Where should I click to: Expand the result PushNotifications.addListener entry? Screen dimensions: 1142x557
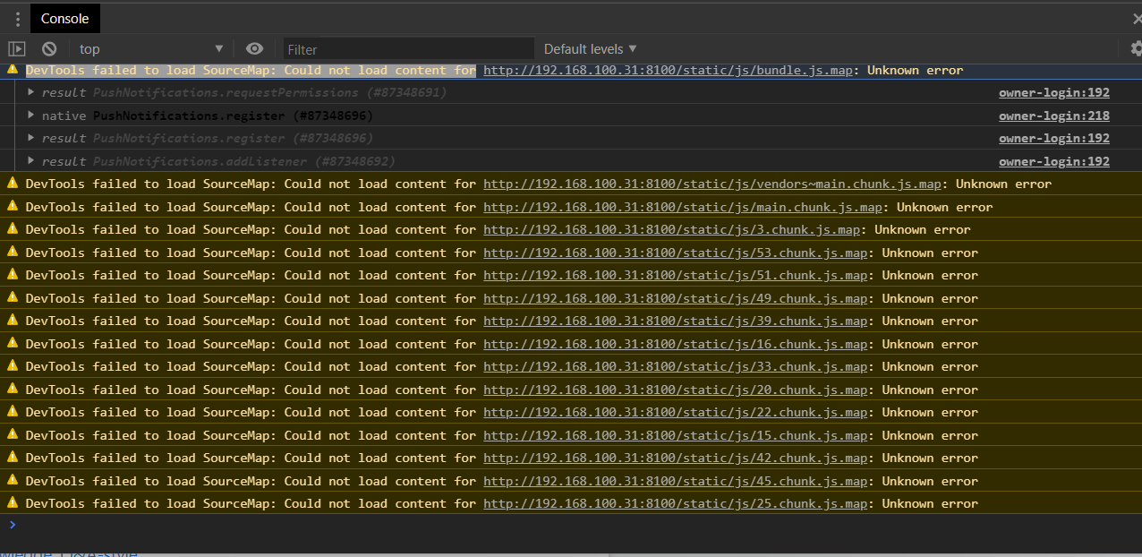coord(31,161)
